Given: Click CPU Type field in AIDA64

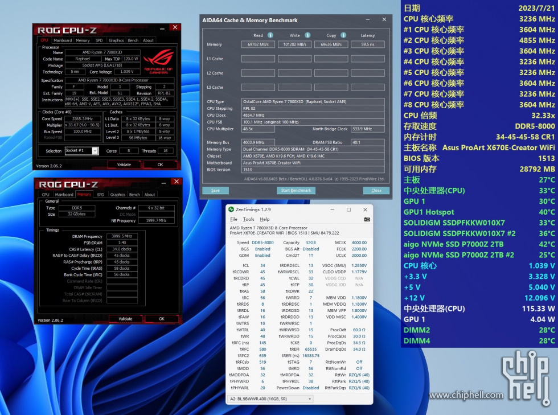Looking at the screenshot, I should click(x=313, y=102).
